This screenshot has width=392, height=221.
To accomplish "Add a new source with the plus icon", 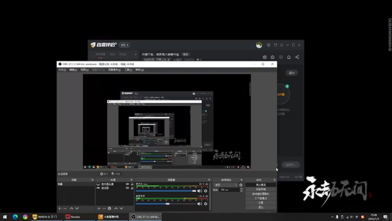I will [99, 208].
